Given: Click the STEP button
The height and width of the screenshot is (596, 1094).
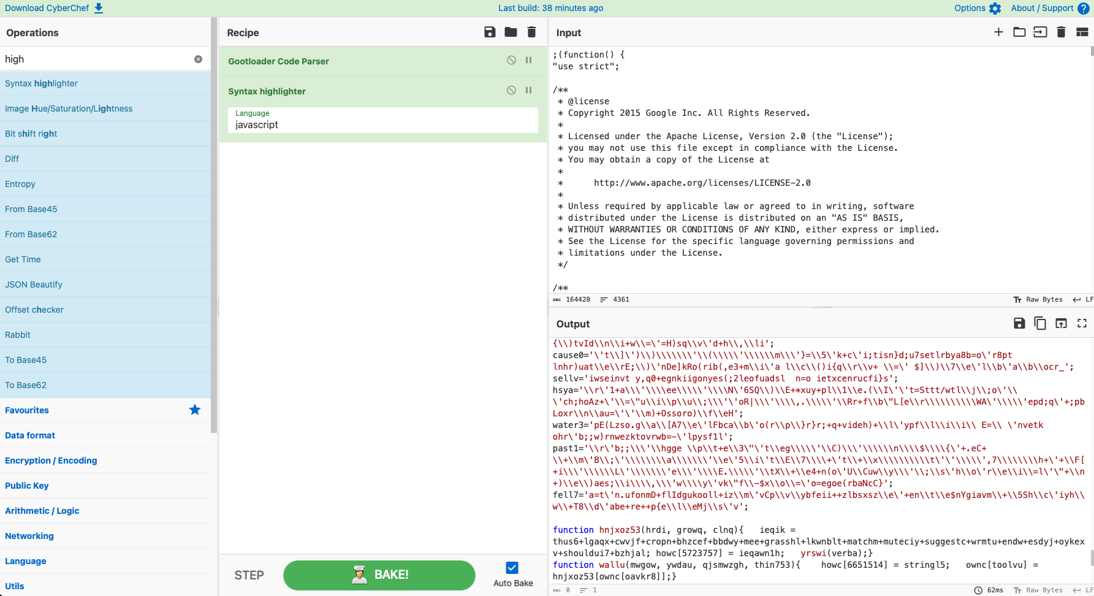Looking at the screenshot, I should [x=249, y=575].
